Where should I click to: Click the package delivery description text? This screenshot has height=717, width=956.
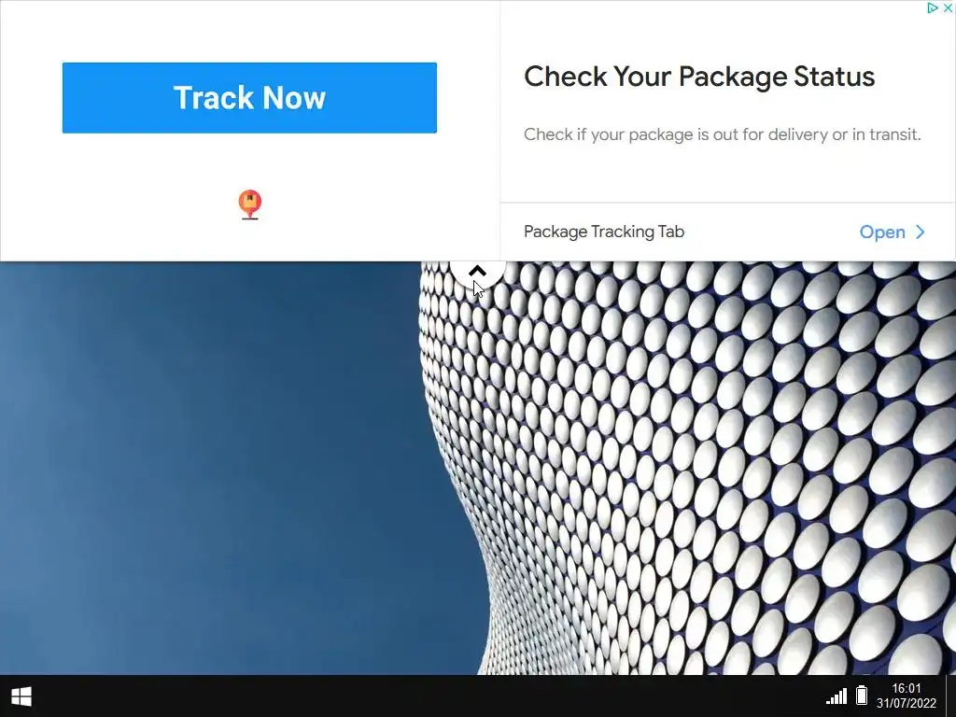pos(723,134)
